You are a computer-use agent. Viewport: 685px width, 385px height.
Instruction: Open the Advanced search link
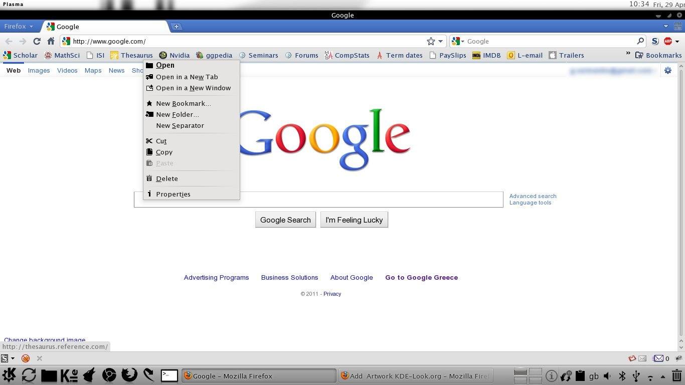point(533,196)
